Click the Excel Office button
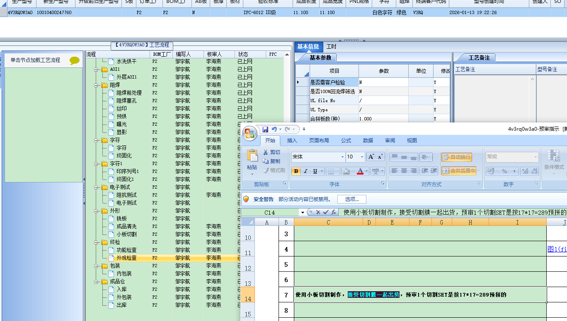Screen dimensions: 567x321 tap(249, 133)
